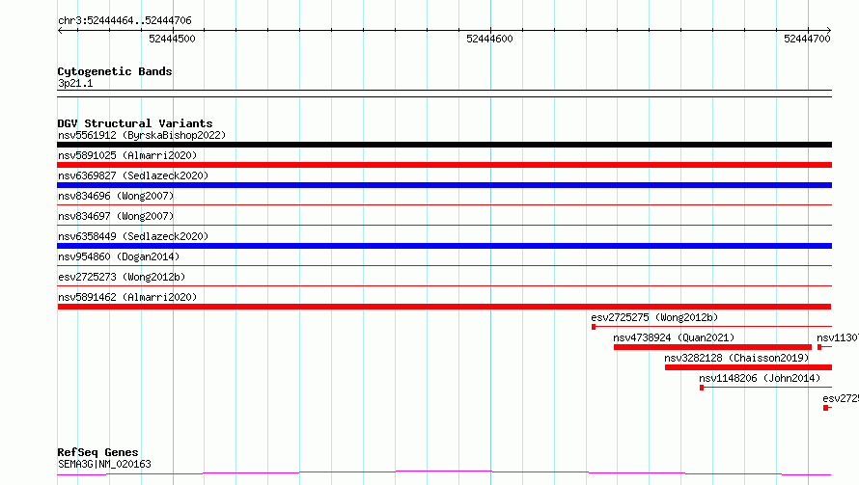Click the RefSeq Genes track title
The height and width of the screenshot is (485, 859).
[x=97, y=452]
